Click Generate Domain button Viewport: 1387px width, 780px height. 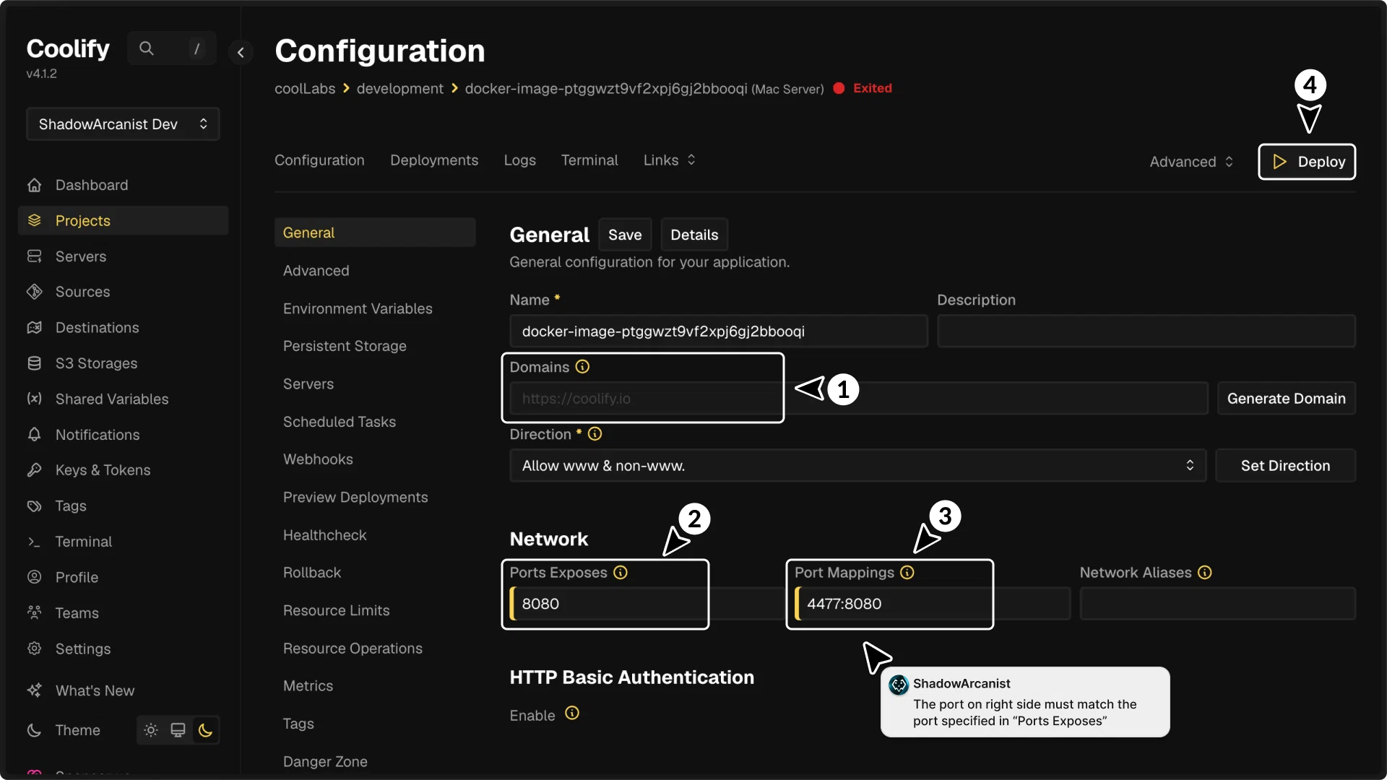tap(1286, 399)
